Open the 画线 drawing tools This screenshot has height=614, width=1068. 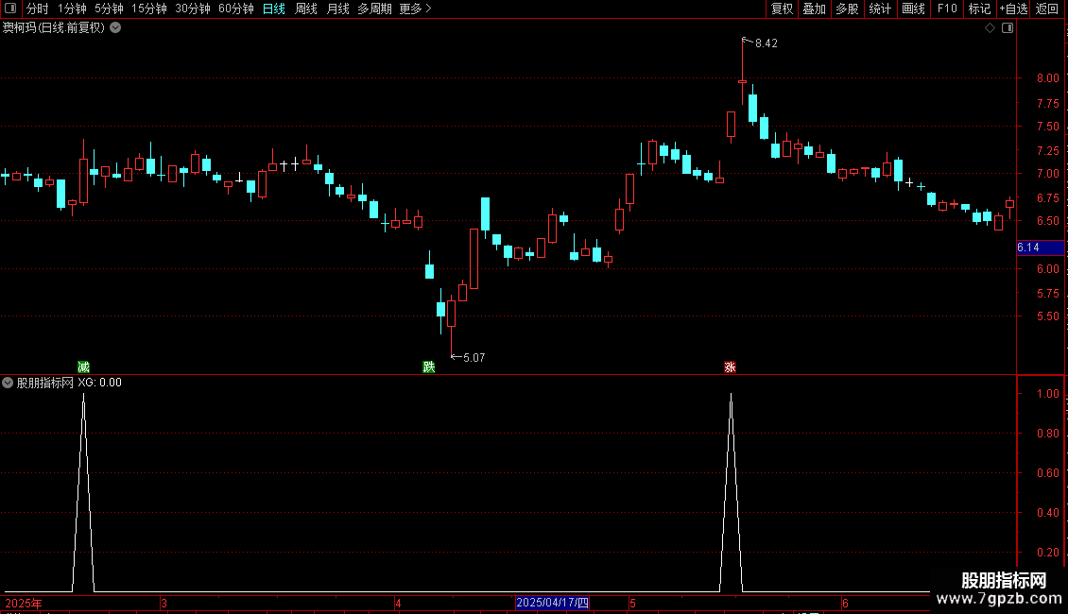tap(913, 9)
